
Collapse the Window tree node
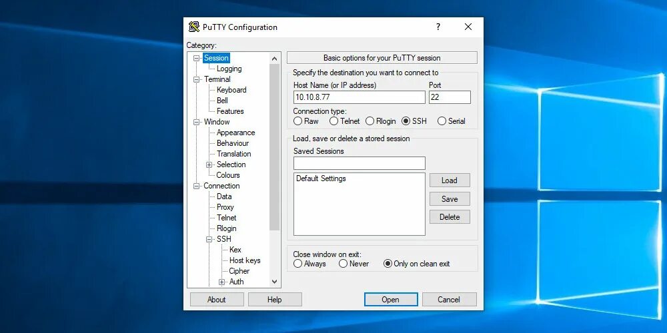[x=197, y=122]
